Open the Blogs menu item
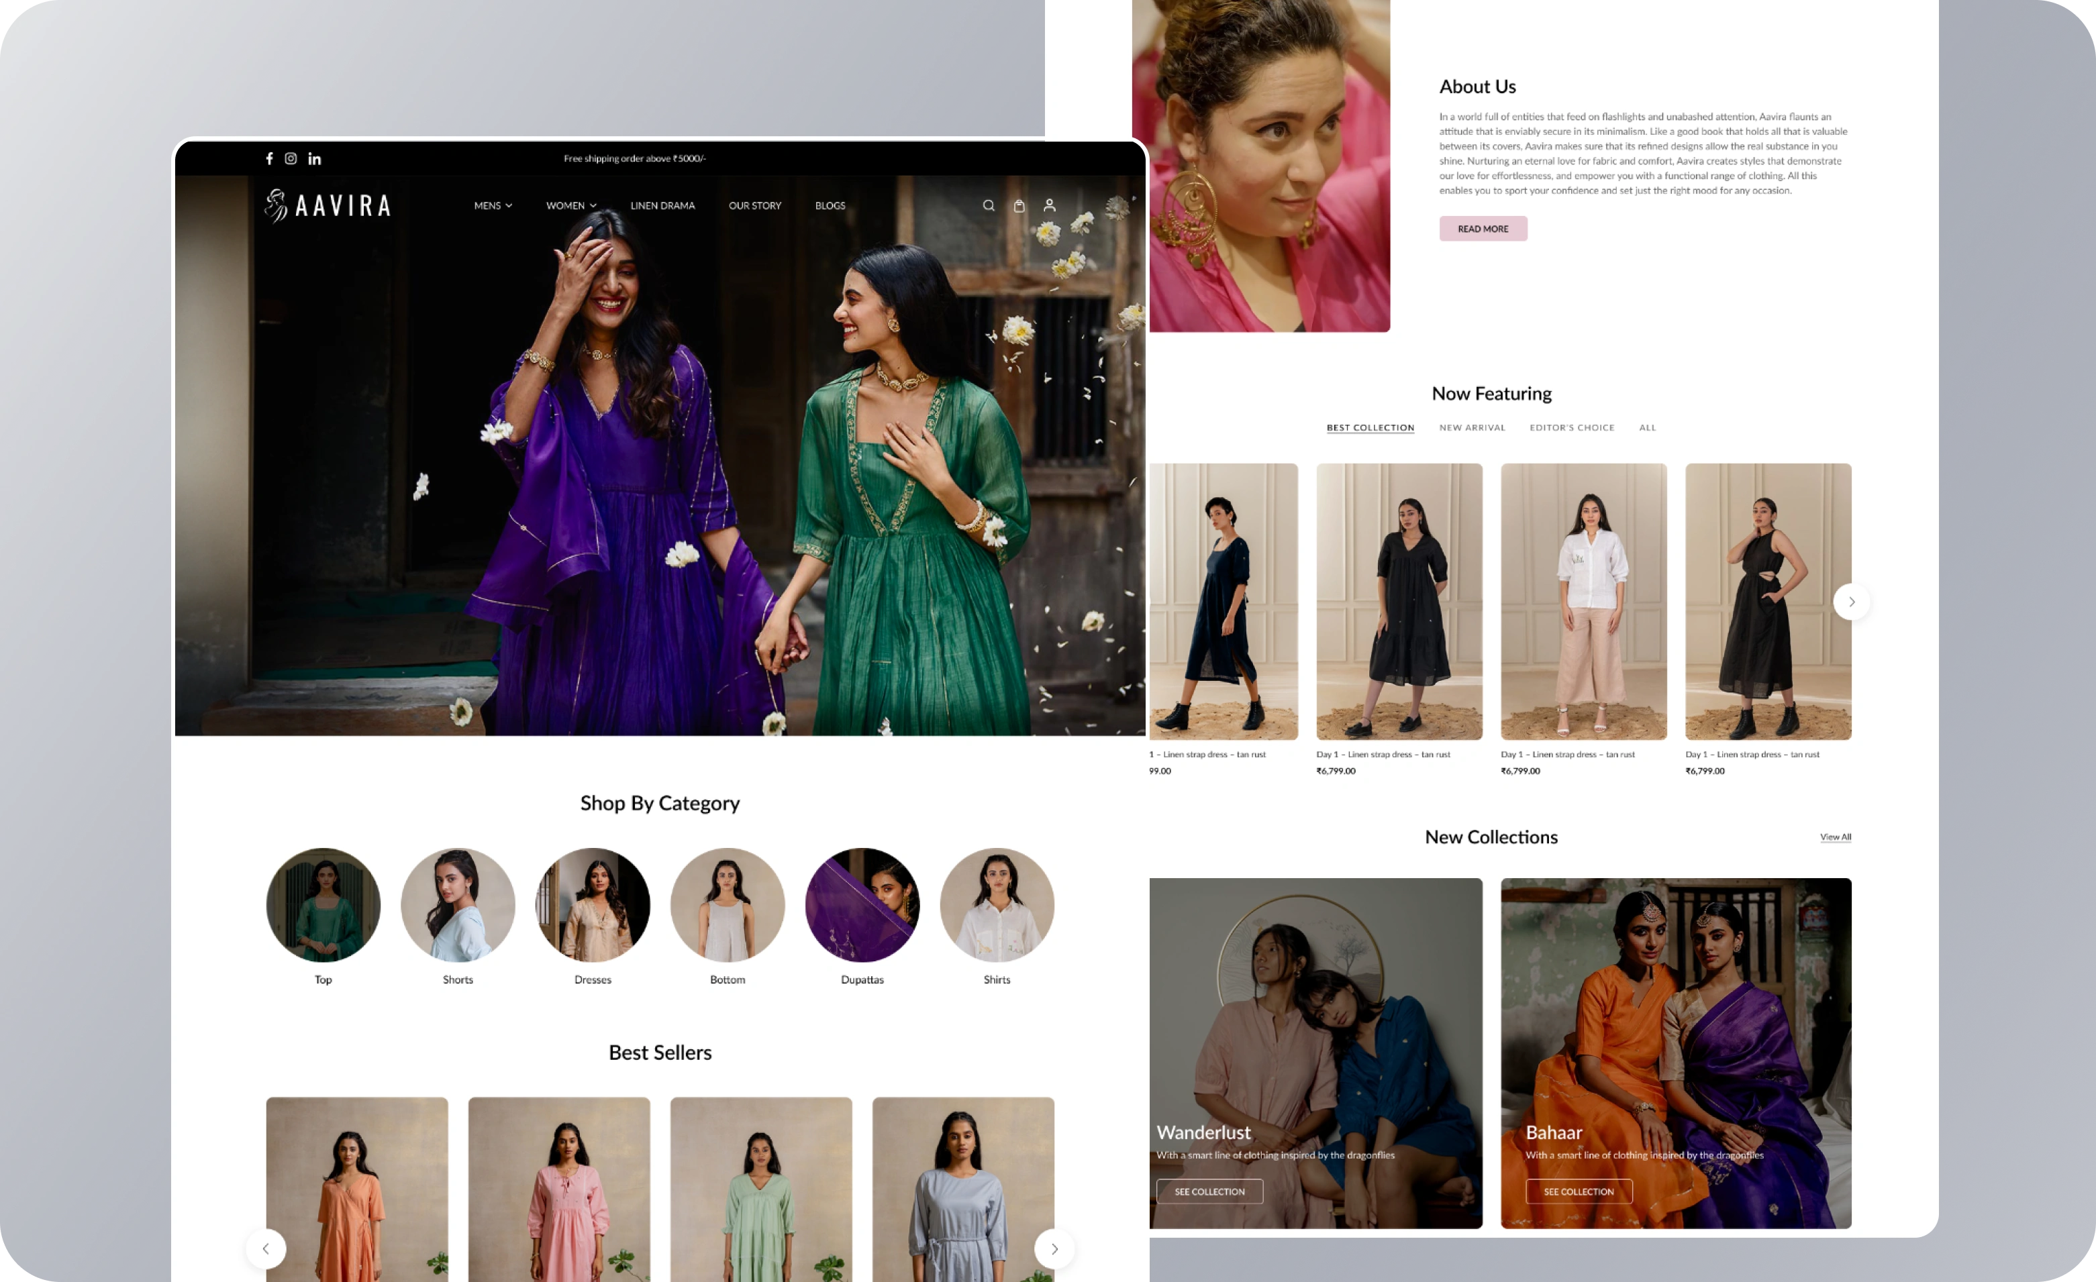The width and height of the screenshot is (2096, 1282). 830,206
